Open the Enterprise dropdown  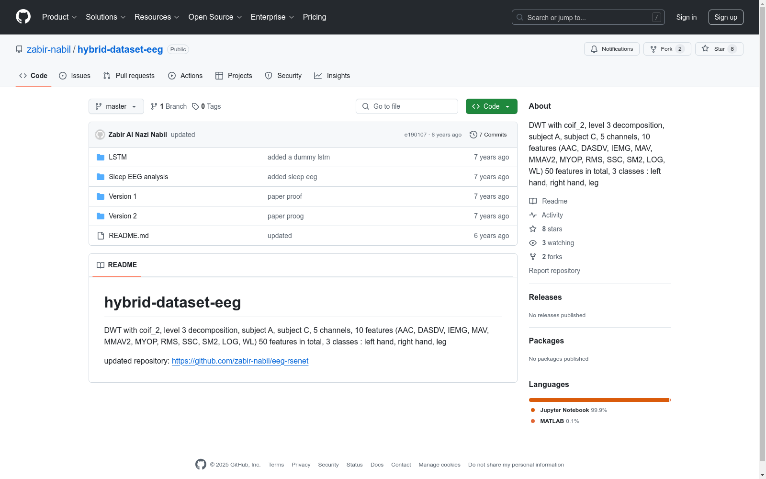[272, 17]
